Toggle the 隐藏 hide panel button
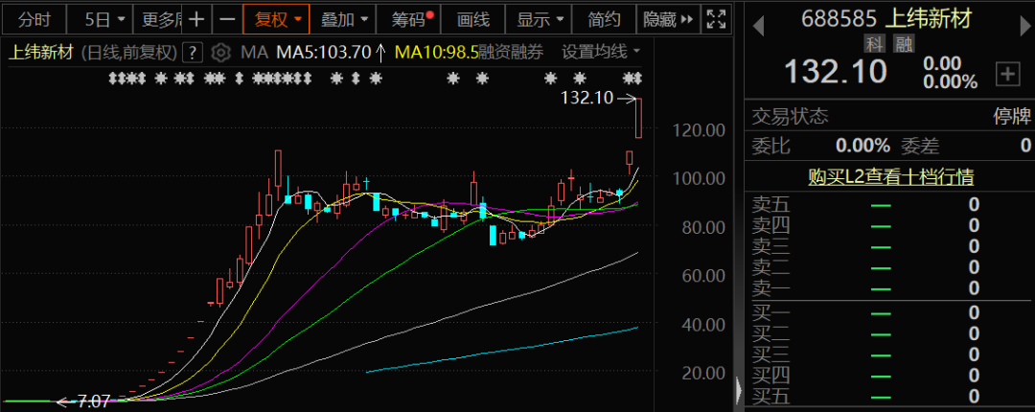The height and width of the screenshot is (412, 1035). tap(666, 18)
